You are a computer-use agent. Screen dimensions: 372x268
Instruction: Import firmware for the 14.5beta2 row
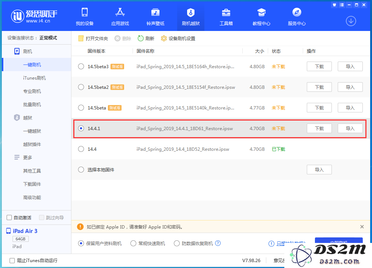coord(350,87)
